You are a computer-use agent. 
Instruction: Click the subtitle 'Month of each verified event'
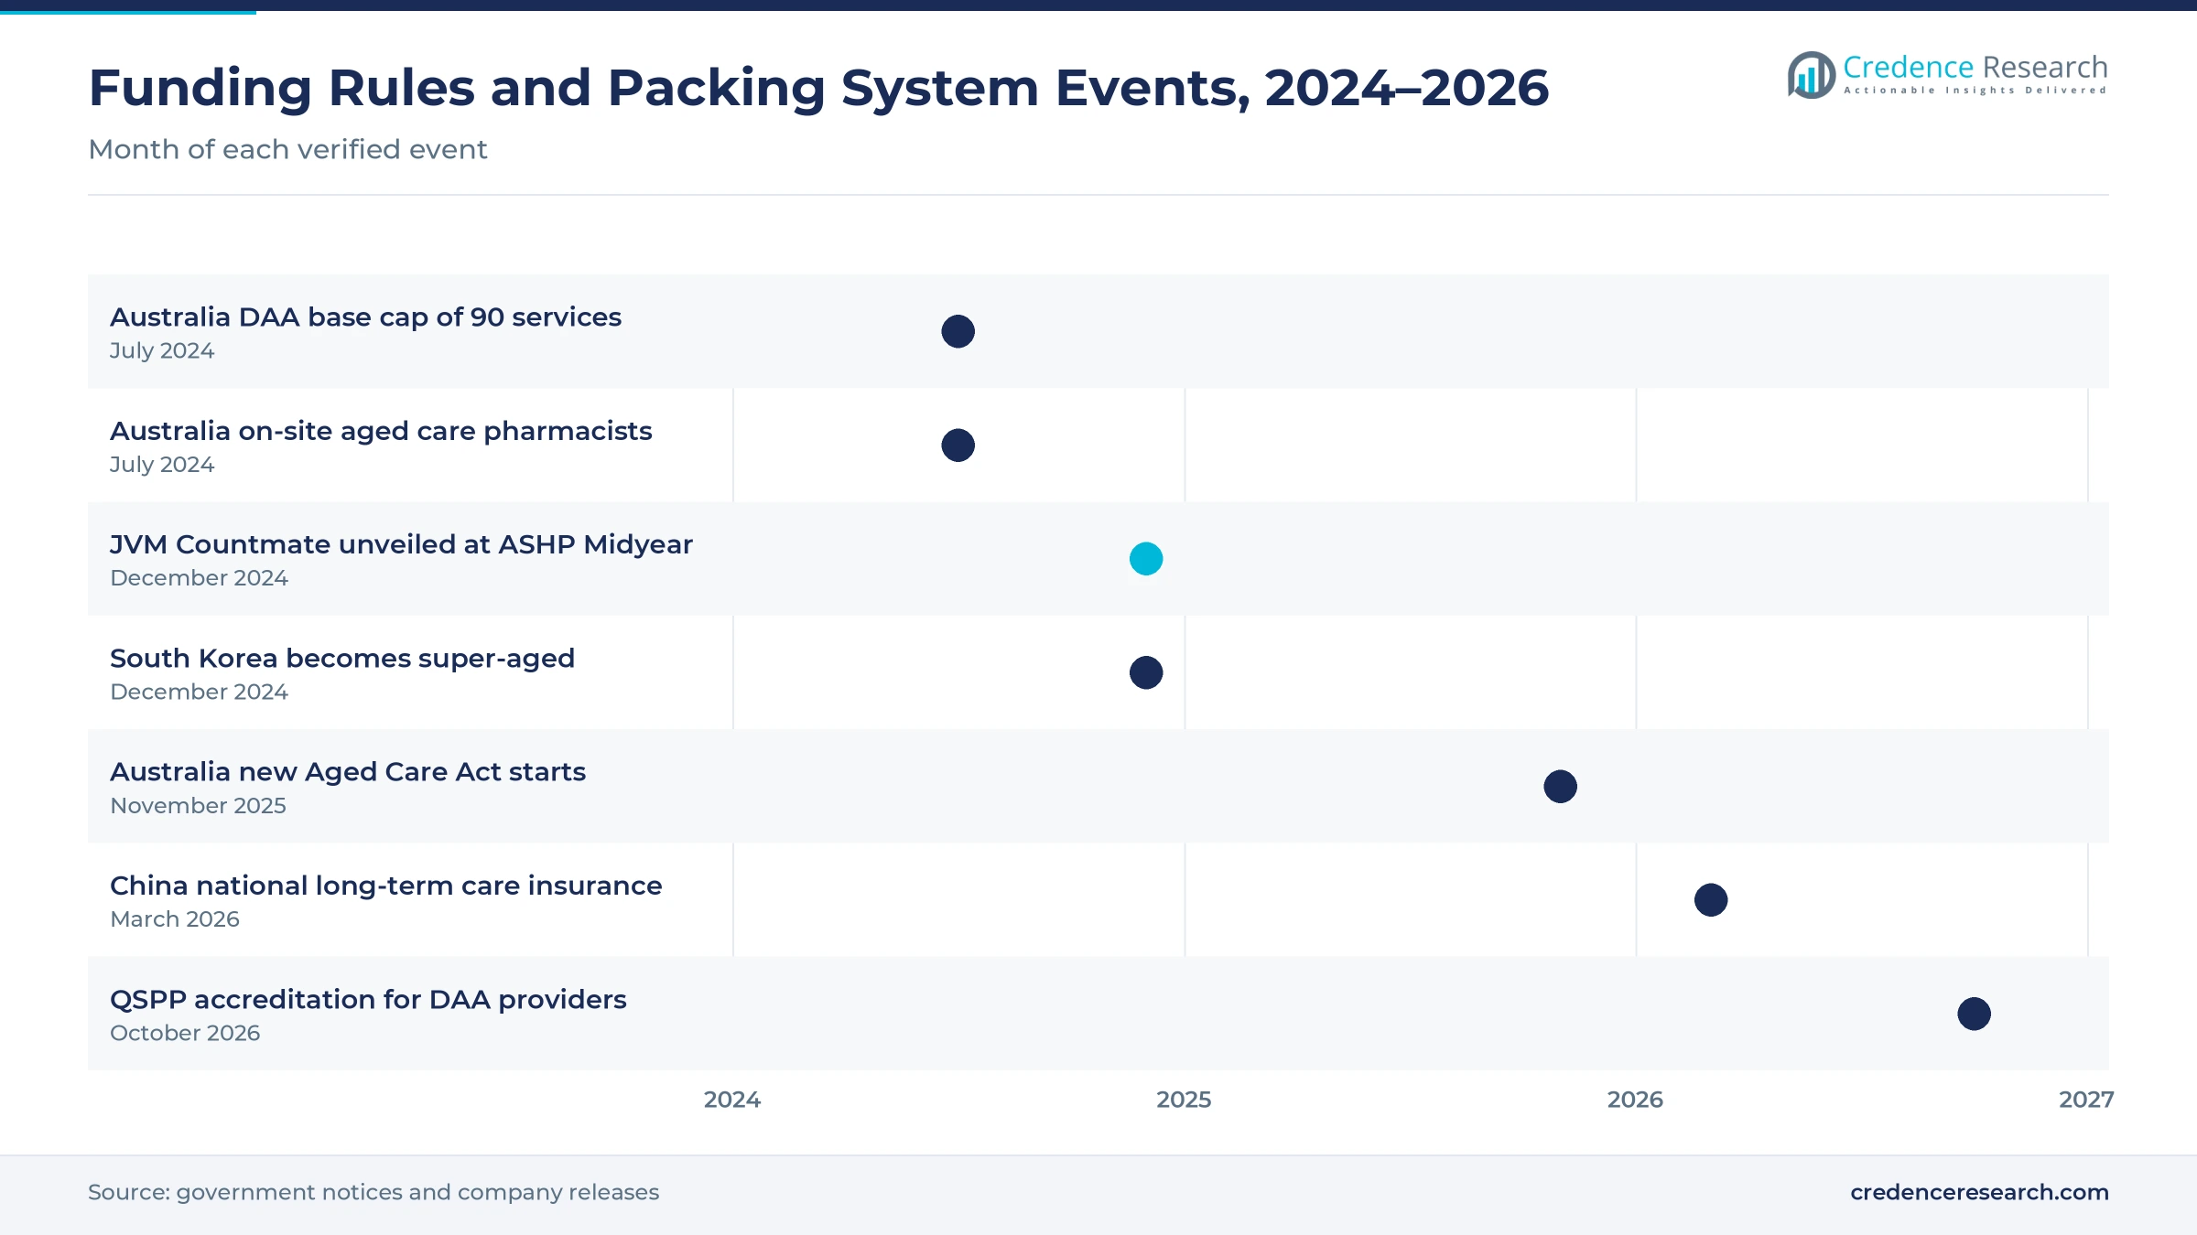tap(287, 149)
